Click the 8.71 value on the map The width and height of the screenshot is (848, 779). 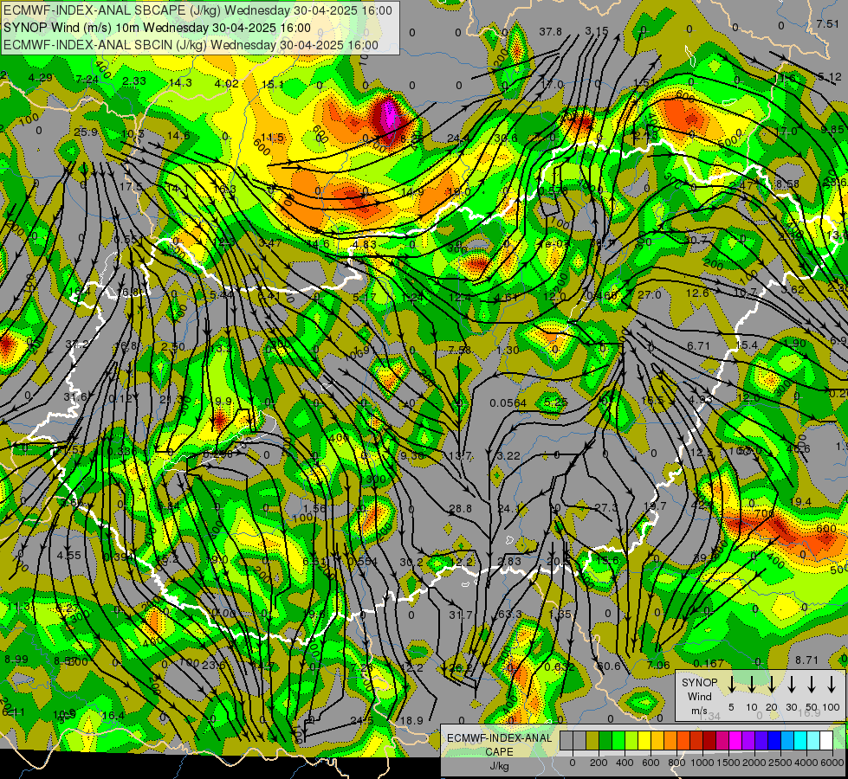pos(807,660)
